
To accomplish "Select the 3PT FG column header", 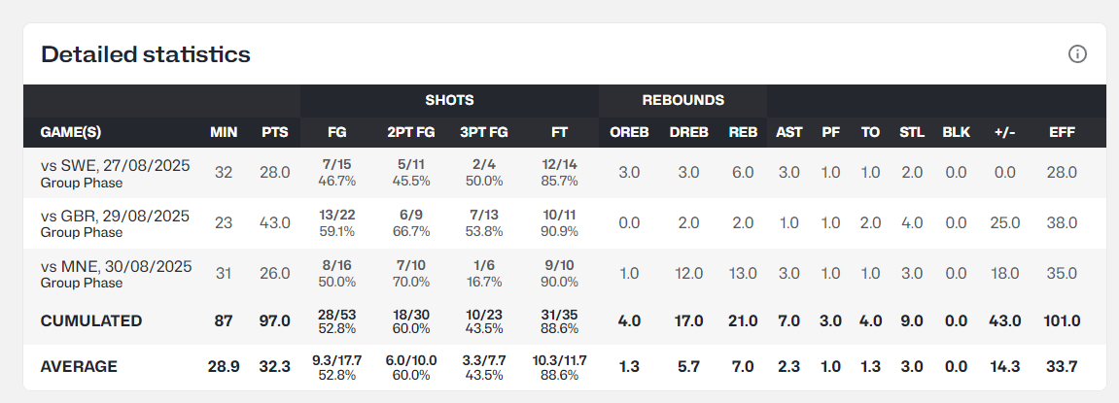I will pyautogui.click(x=484, y=132).
